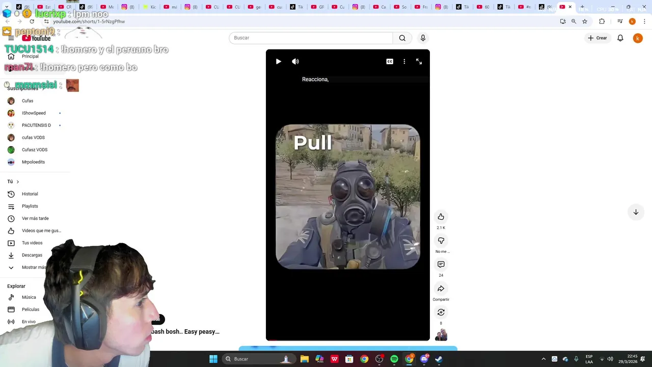Open the Short's three-dot options menu

404,61
